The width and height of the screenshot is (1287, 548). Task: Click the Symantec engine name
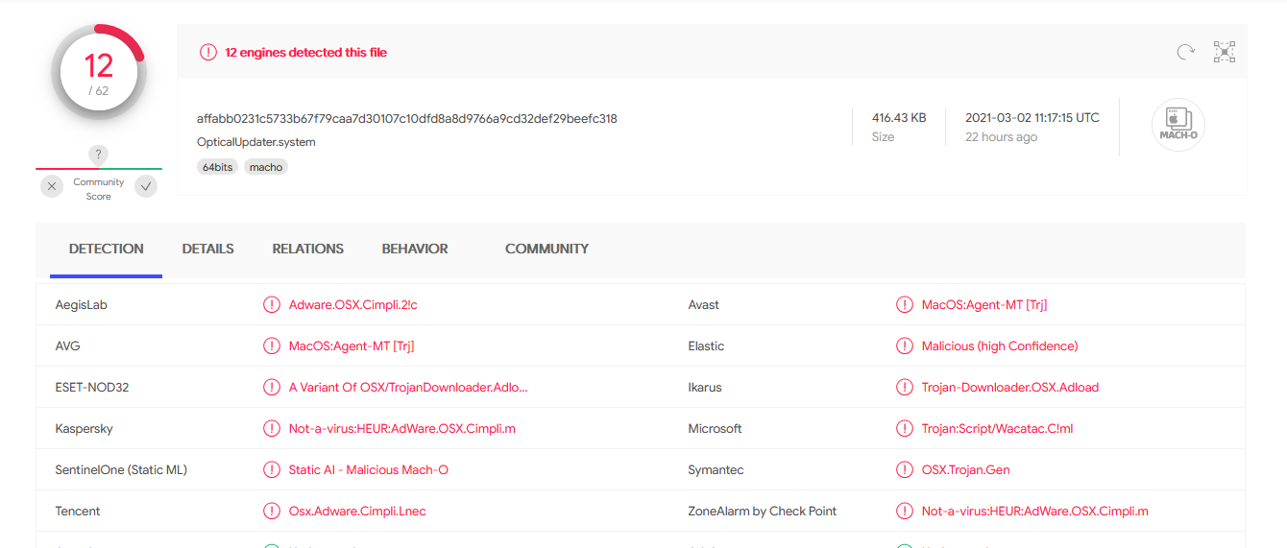(x=716, y=470)
